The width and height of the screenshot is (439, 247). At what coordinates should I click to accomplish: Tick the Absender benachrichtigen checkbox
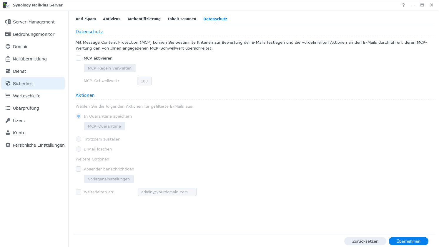79,169
